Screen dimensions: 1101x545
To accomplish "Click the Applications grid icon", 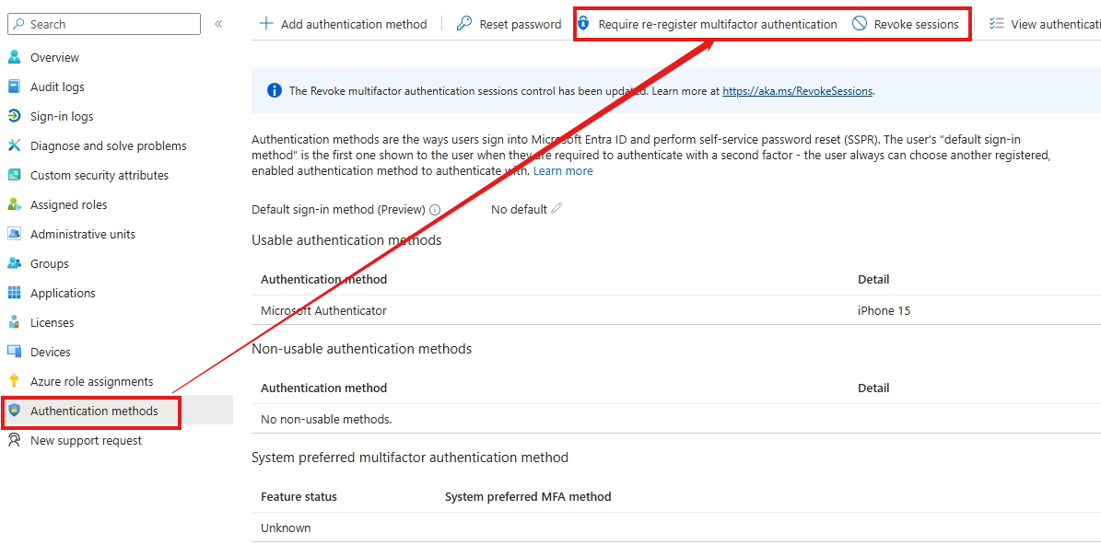I will [x=14, y=293].
